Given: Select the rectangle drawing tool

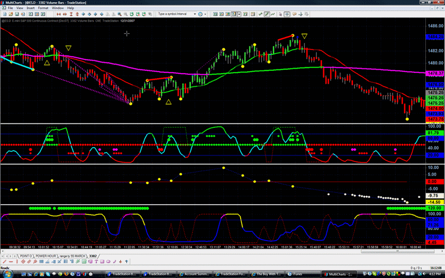Looking at the screenshot, I should 102,262.
